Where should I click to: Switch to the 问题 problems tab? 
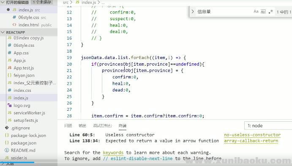pos(68,126)
